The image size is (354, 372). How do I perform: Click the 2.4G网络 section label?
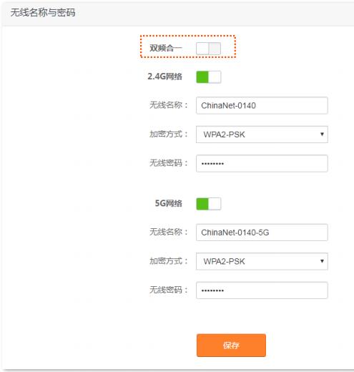point(164,77)
